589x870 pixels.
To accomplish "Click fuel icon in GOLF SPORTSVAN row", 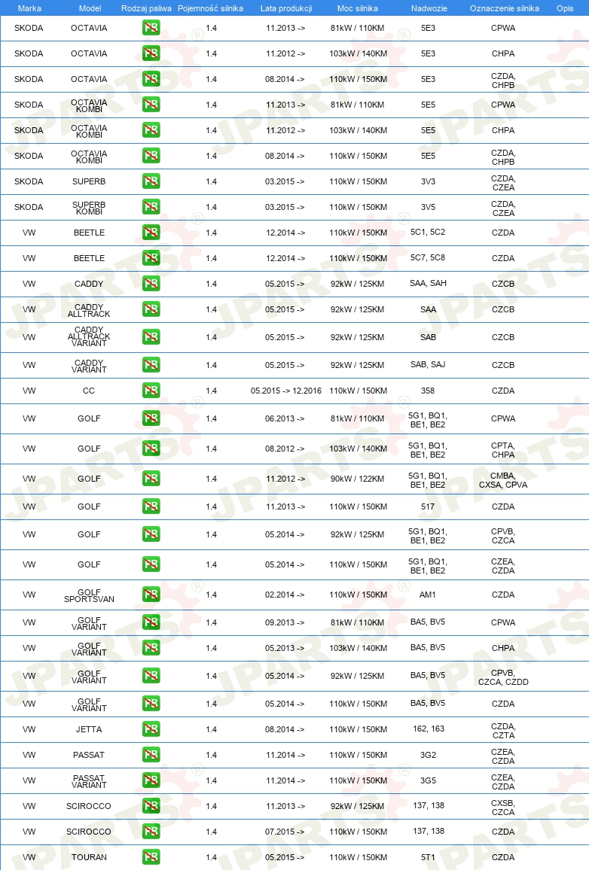I will pos(151,595).
